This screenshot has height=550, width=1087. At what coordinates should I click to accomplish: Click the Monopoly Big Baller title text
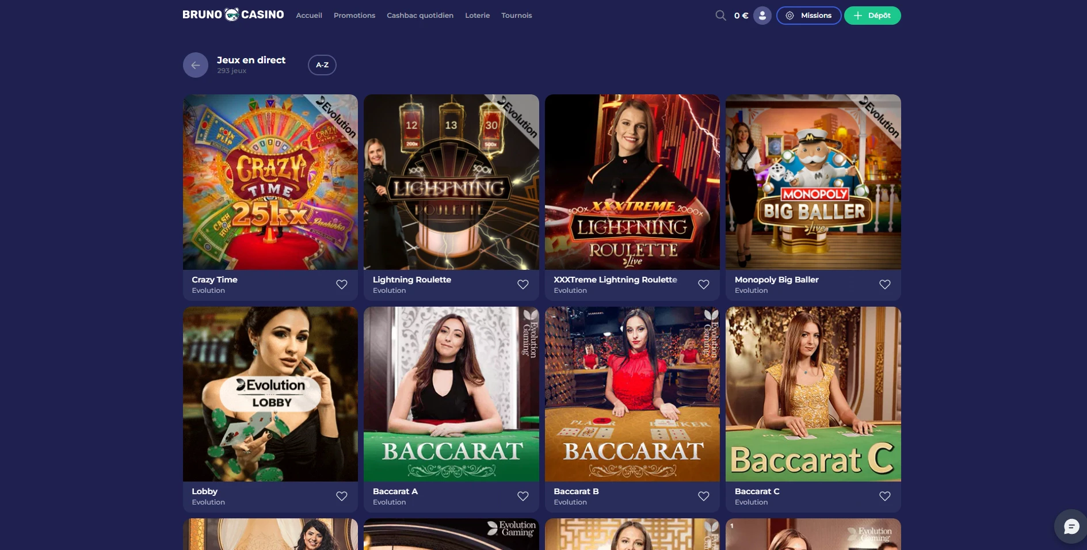[x=776, y=280]
